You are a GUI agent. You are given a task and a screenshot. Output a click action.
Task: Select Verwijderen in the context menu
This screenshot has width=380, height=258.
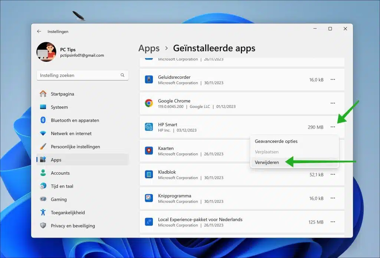[x=267, y=162]
